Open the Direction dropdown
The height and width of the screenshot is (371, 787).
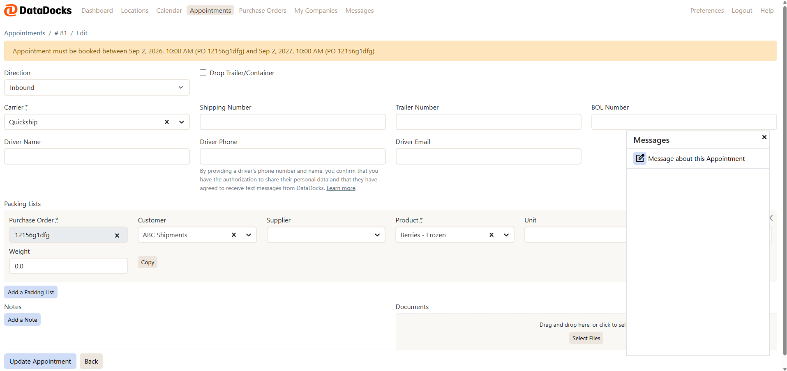(97, 87)
